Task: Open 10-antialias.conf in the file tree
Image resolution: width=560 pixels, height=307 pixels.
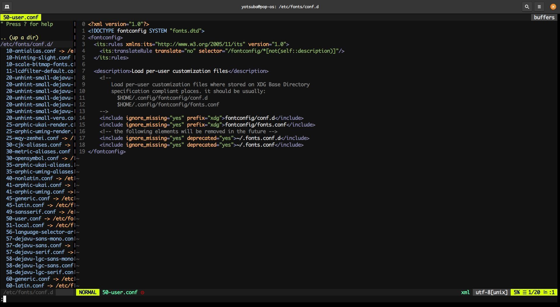Action: tap(31, 51)
